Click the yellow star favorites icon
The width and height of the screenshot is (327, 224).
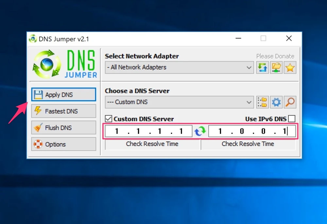tap(290, 67)
